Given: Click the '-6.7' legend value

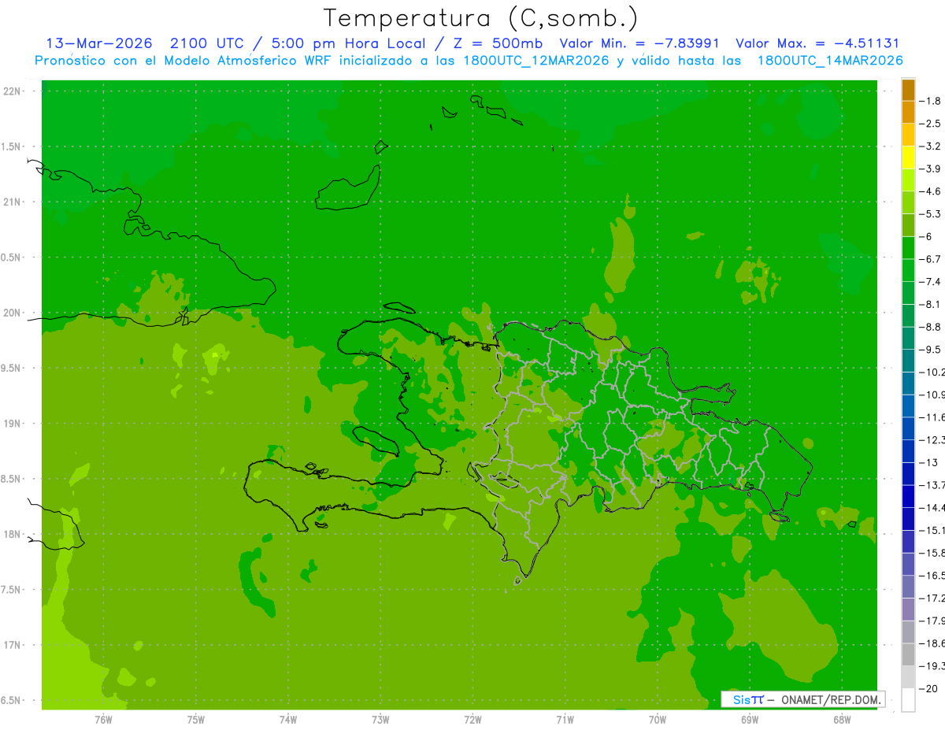Looking at the screenshot, I should coord(930,259).
